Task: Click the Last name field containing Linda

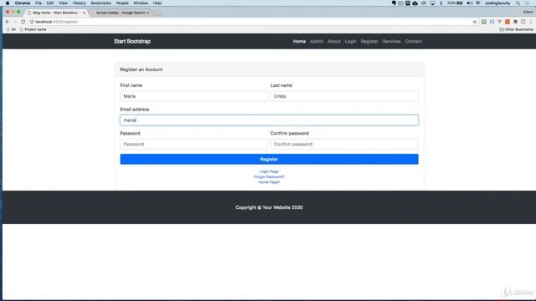Action: (x=344, y=96)
